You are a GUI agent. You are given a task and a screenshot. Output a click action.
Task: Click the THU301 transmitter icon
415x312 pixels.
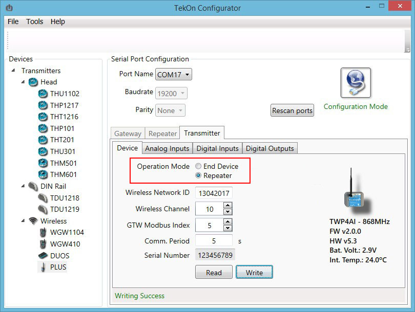43,151
